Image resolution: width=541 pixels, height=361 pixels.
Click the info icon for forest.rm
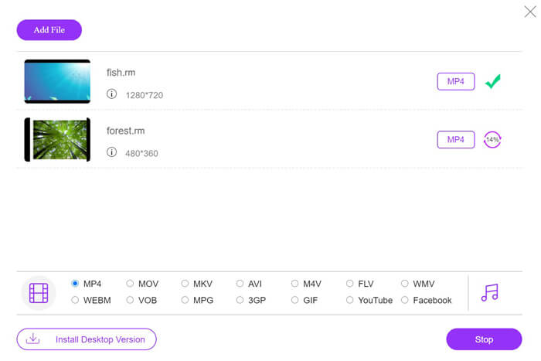click(x=111, y=152)
